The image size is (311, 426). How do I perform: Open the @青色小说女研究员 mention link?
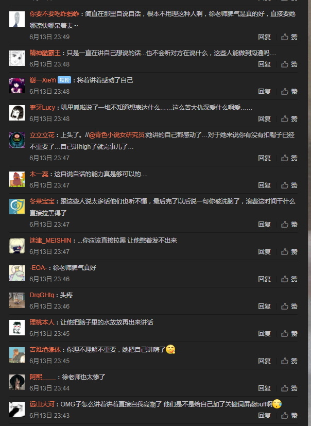(117, 135)
